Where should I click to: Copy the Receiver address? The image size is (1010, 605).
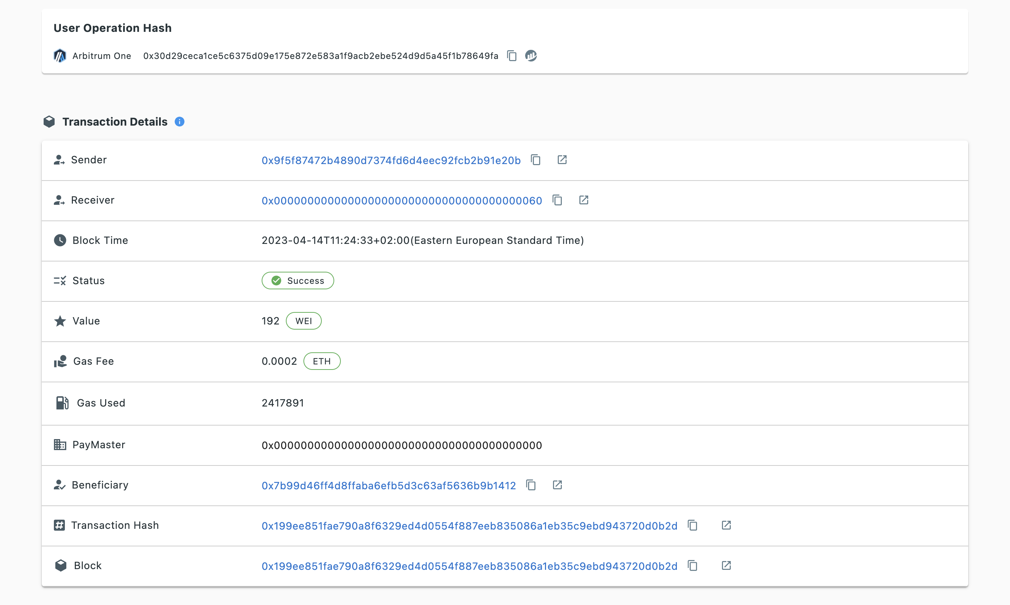pos(557,200)
